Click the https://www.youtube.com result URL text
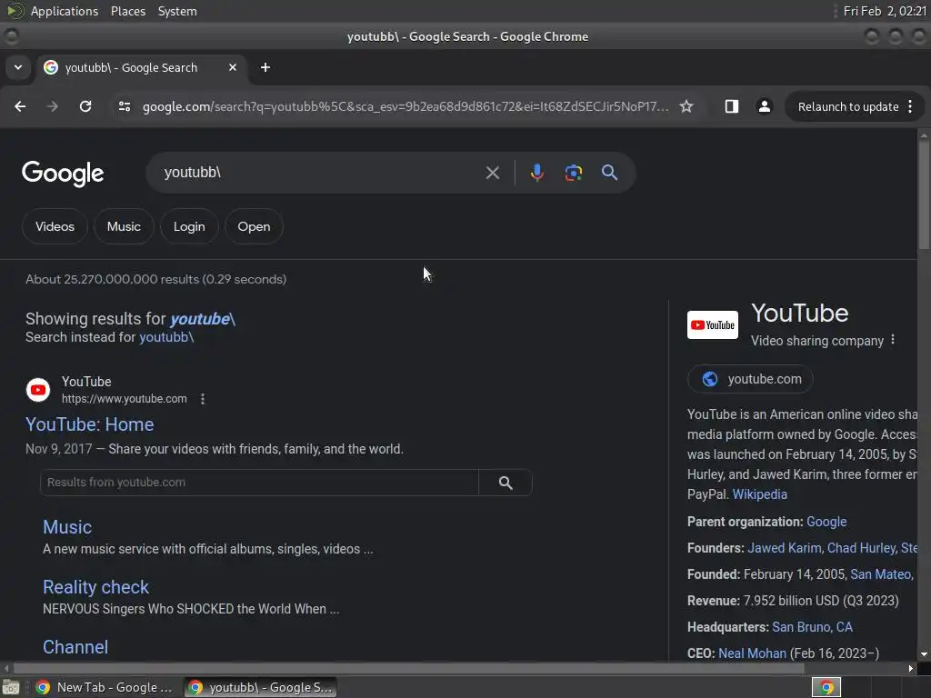Screen dimensions: 931x698 pyautogui.click(x=124, y=399)
